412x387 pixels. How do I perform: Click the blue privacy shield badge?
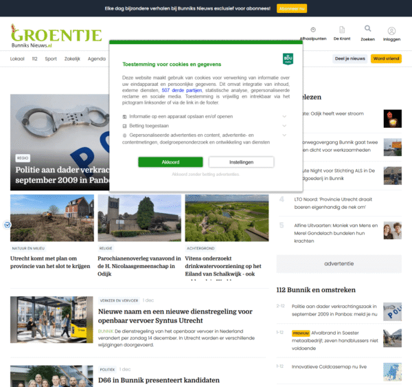coord(7,225)
